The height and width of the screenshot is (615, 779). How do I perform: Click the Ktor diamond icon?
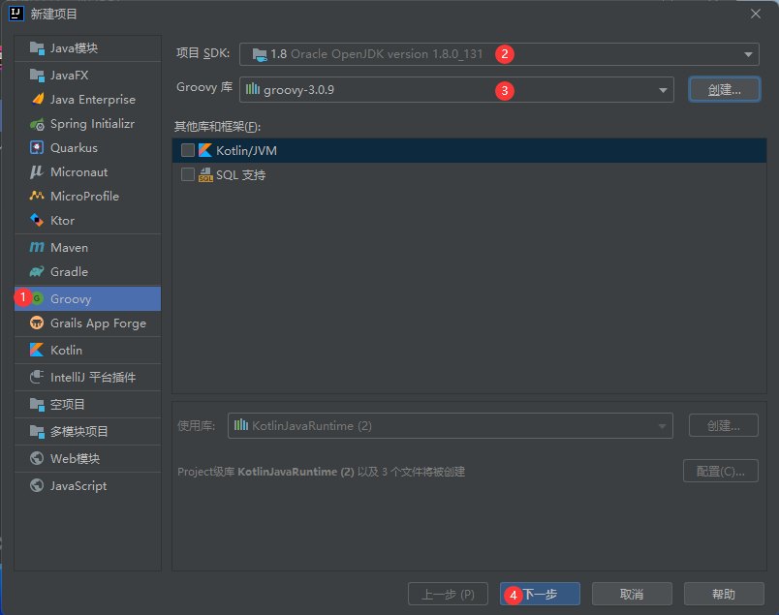pos(37,220)
